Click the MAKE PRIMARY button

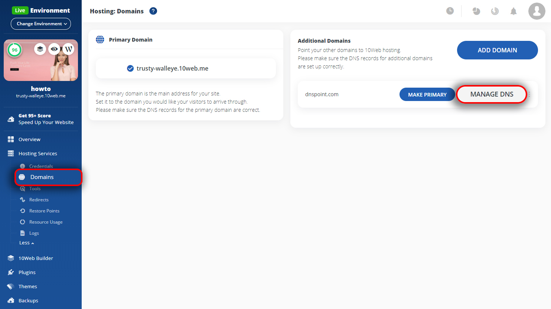click(x=427, y=95)
